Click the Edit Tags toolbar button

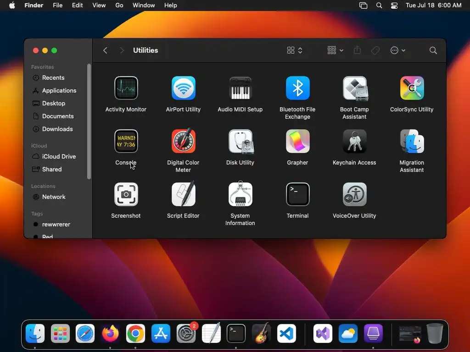click(375, 50)
